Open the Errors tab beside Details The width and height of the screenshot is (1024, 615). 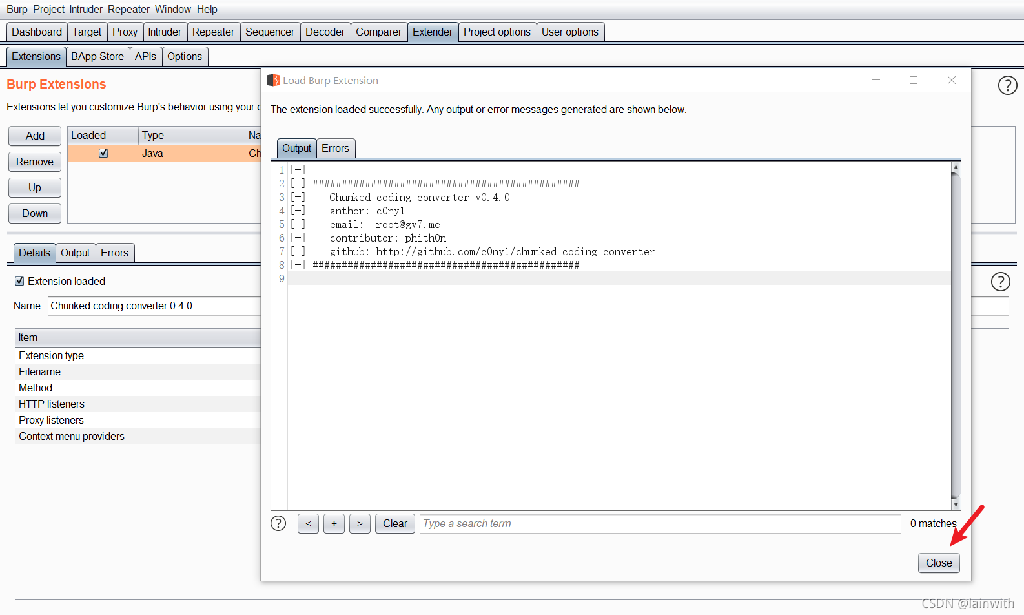coord(115,253)
